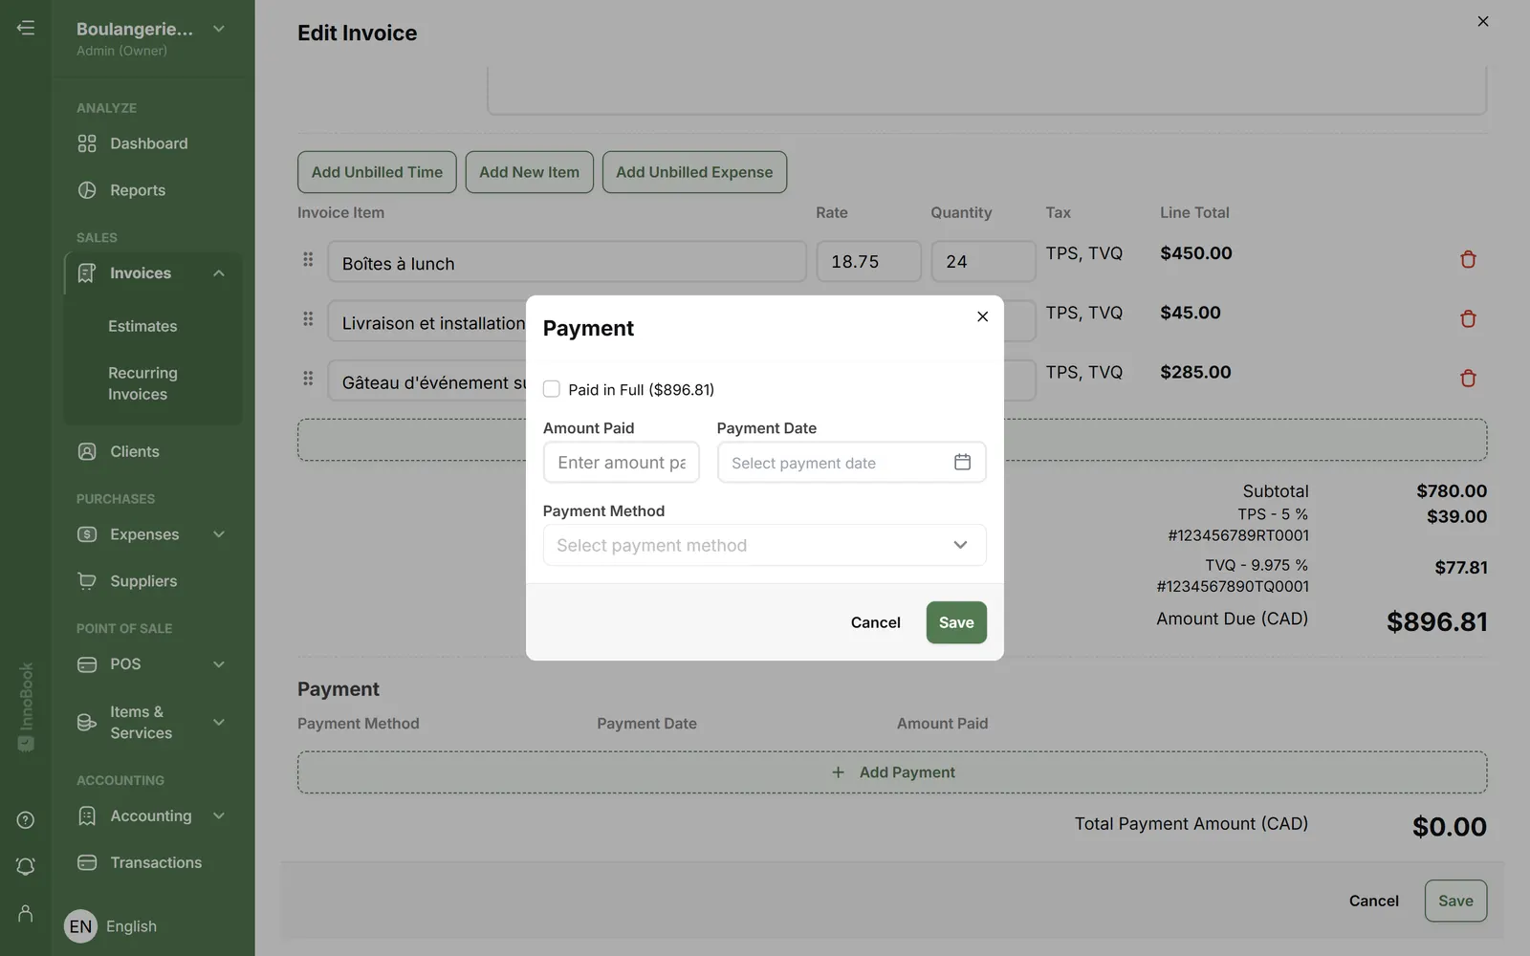The width and height of the screenshot is (1530, 956).
Task: Click the Clients contact icon
Action: point(87,451)
